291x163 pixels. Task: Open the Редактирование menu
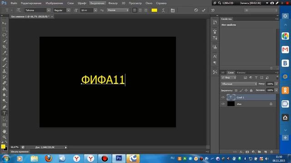pos(31,3)
